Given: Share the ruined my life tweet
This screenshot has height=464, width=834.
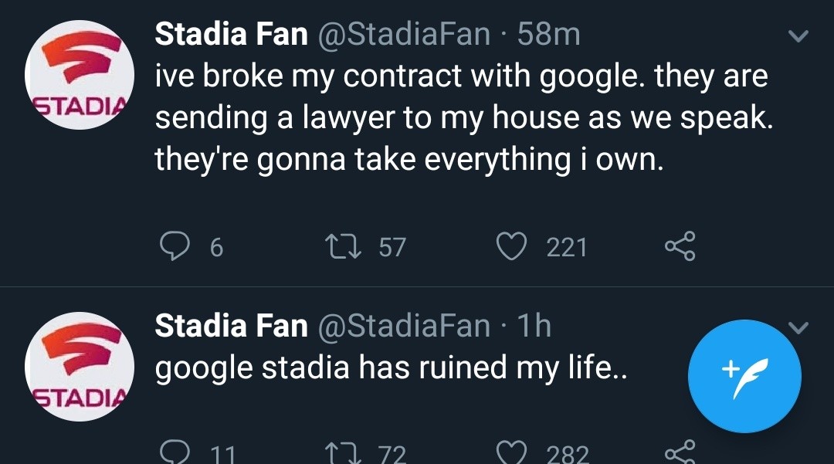Looking at the screenshot, I should (x=680, y=451).
